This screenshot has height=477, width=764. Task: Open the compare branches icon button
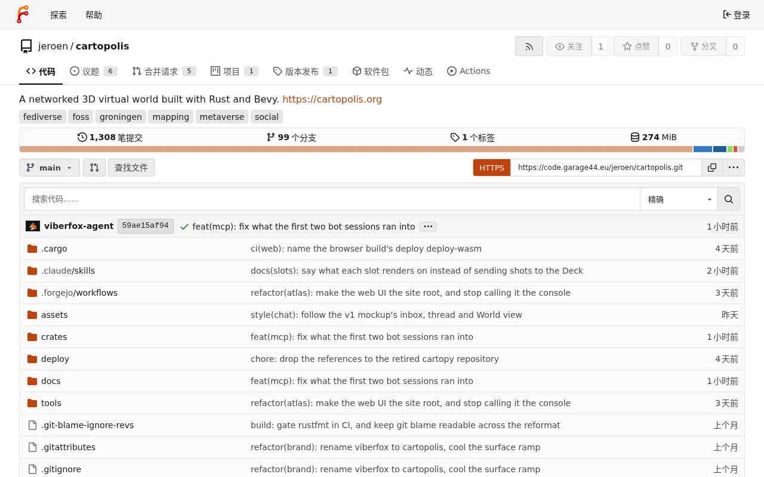[94, 168]
